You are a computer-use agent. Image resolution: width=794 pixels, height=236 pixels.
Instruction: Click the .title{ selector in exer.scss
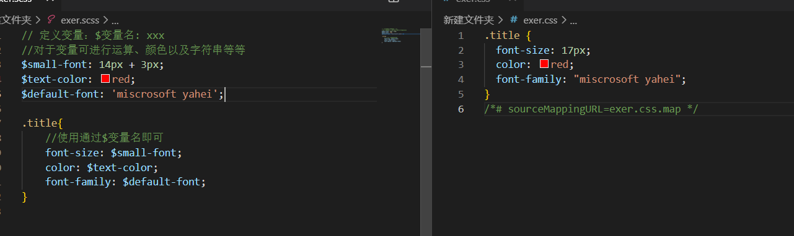(x=42, y=124)
